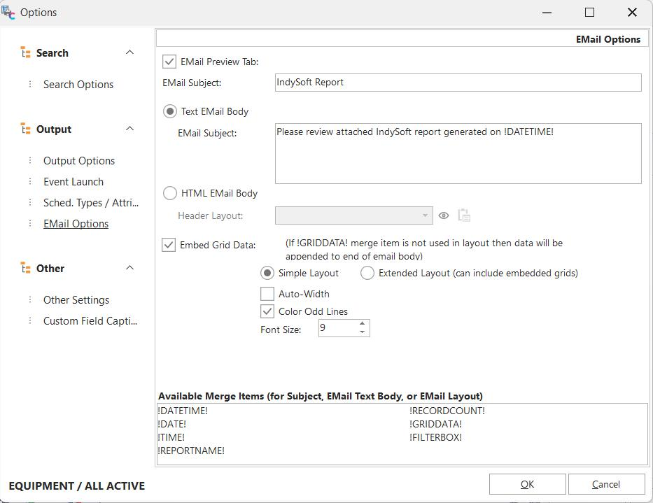Image resolution: width=653 pixels, height=503 pixels.
Task: Select the HTML EMail Body radio button
Action: tap(170, 193)
